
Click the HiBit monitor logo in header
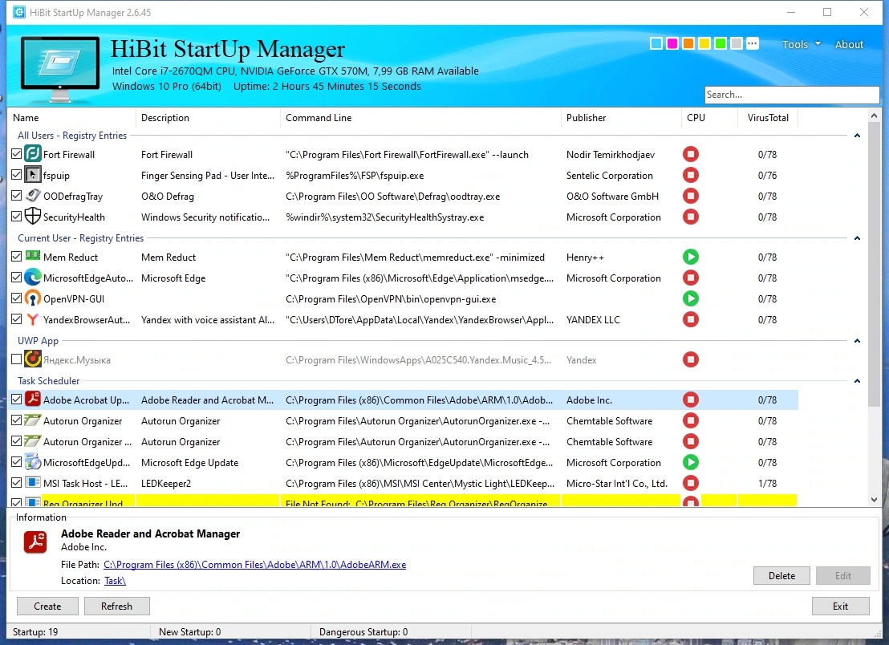(x=60, y=69)
